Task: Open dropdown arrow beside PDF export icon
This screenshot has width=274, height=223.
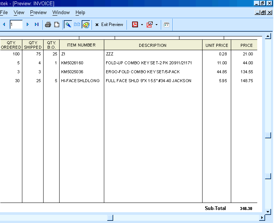Action: [x=142, y=25]
